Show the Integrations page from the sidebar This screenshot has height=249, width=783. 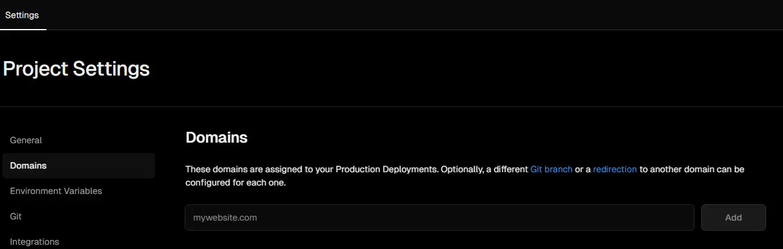tap(35, 242)
